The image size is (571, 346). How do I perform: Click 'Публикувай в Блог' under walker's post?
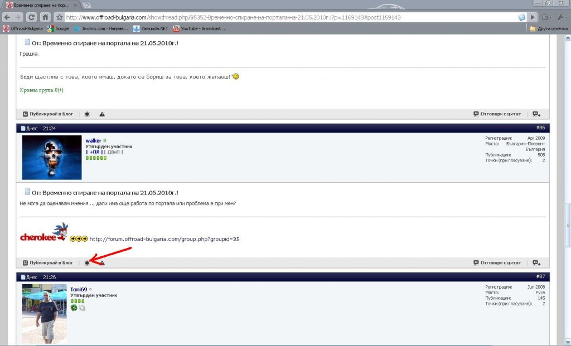coord(48,262)
